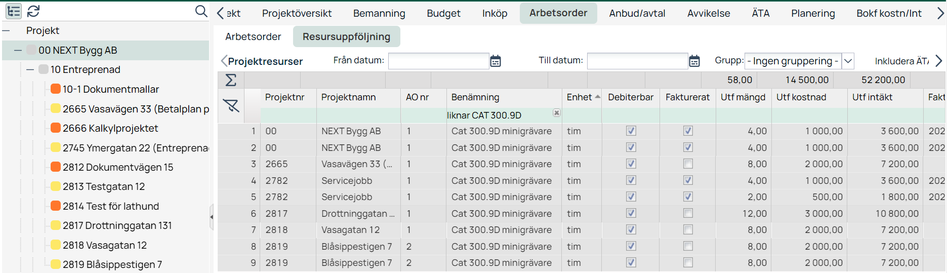The height and width of the screenshot is (273, 947).
Task: Select 2814 Test för lathund project
Action: point(111,206)
